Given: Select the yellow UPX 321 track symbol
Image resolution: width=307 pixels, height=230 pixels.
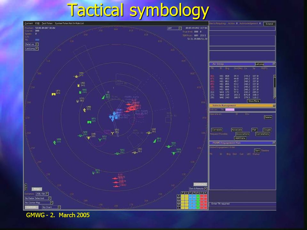Looking at the screenshot, I should pos(53,94).
